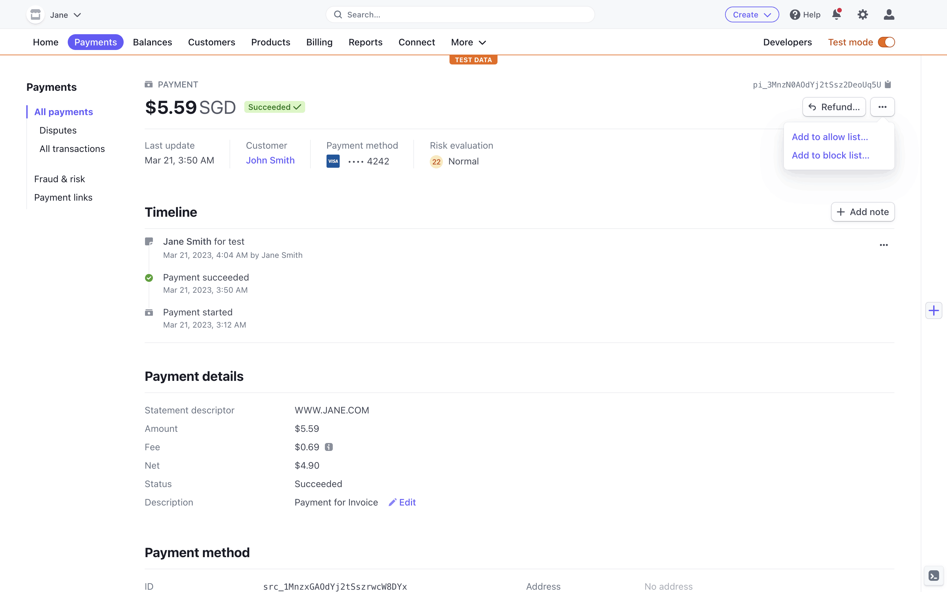Click fee info icon next to $0.69

coord(329,447)
